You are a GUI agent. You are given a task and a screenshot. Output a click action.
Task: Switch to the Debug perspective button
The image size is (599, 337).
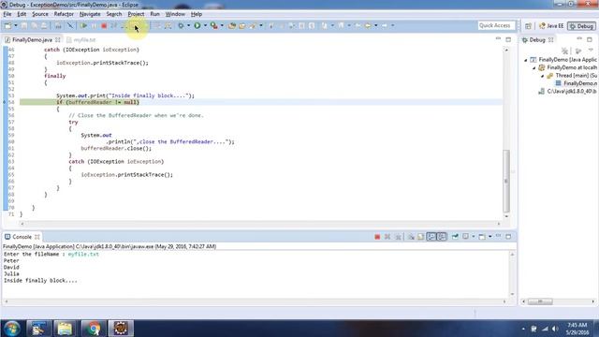(581, 26)
